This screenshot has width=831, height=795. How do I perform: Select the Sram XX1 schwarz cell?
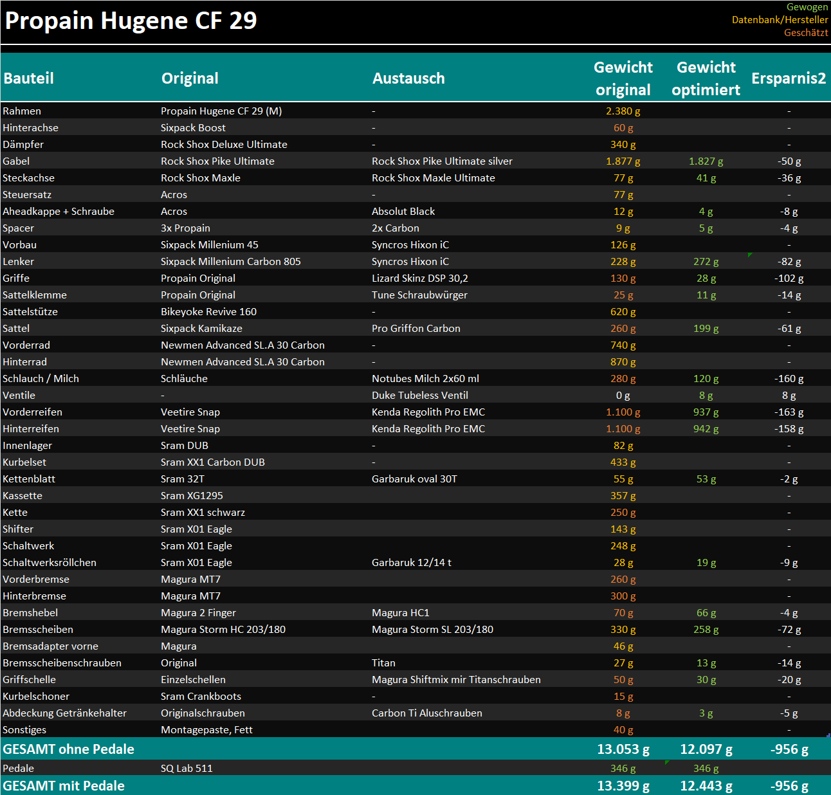coord(203,513)
